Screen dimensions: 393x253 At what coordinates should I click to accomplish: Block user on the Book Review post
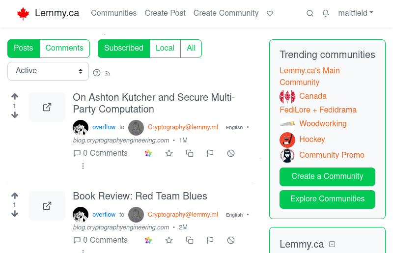[x=231, y=240]
